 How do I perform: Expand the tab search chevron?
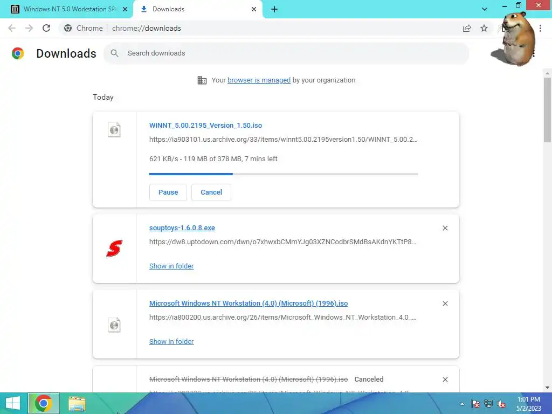485,9
